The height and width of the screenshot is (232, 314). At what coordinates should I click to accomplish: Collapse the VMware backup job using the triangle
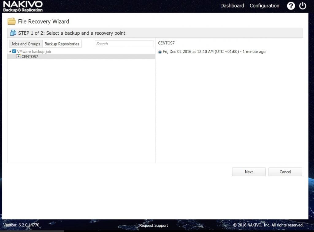point(10,52)
